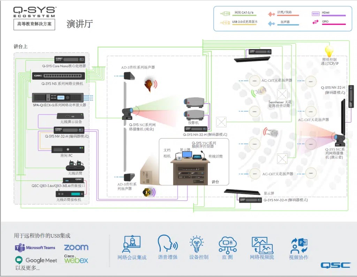This screenshot has width=357, height=277.
Task: Click the GPIO arrows icon in legend
Action: (x=316, y=22)
